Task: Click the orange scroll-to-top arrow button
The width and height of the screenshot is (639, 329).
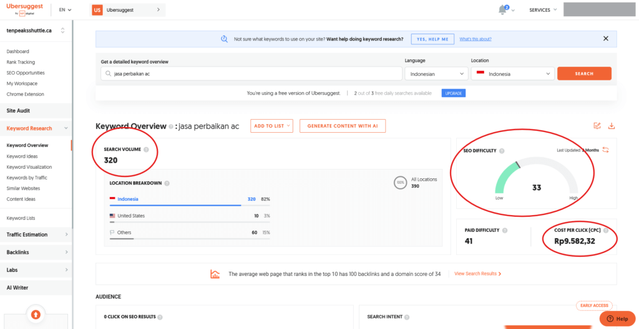Action: [36, 314]
